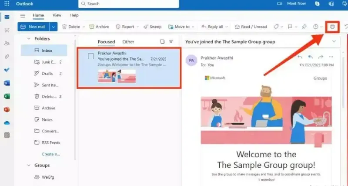This screenshot has height=186, width=348.
Task: Click the Reply all arrow in message header
Action: point(310,57)
